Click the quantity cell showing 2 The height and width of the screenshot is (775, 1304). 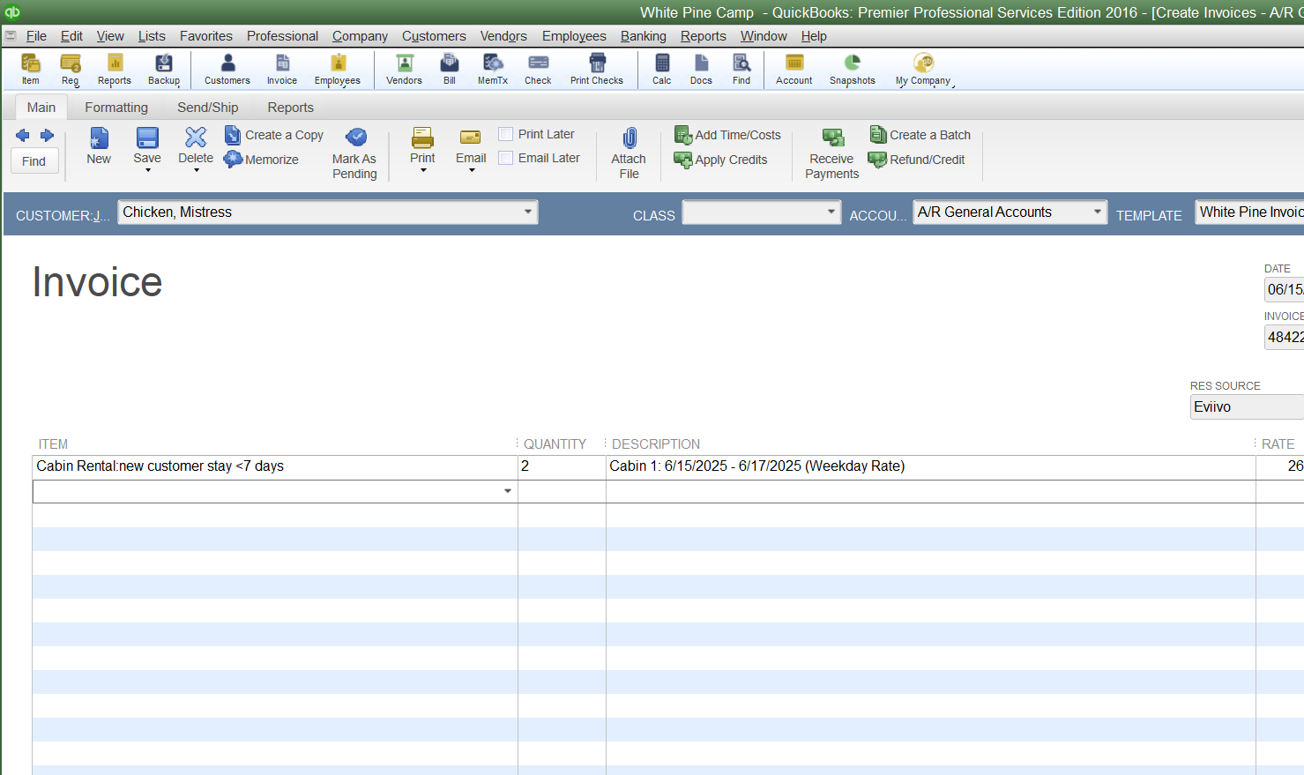point(562,466)
